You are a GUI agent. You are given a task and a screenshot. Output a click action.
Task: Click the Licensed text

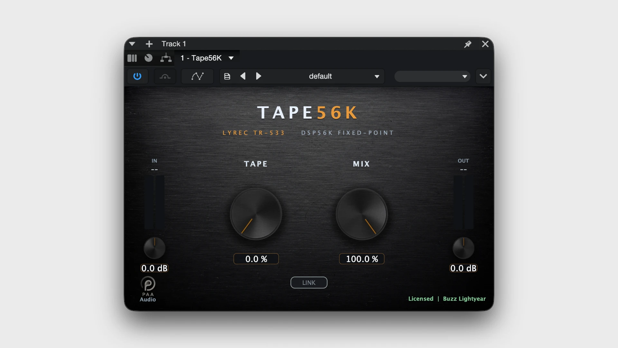pyautogui.click(x=421, y=299)
